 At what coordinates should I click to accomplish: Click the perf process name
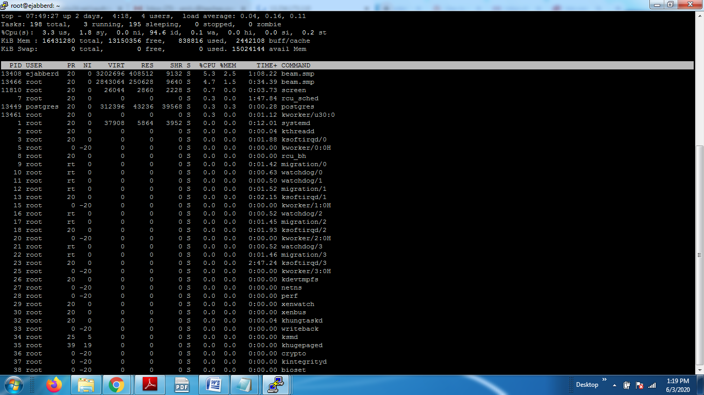[x=290, y=296]
